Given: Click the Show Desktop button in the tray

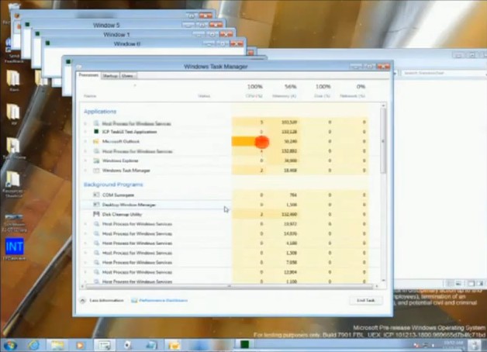Looking at the screenshot, I should (x=475, y=345).
